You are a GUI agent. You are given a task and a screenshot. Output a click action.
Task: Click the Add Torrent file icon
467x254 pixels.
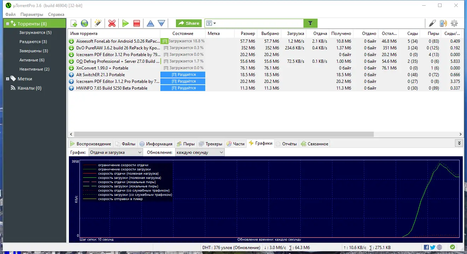point(74,23)
